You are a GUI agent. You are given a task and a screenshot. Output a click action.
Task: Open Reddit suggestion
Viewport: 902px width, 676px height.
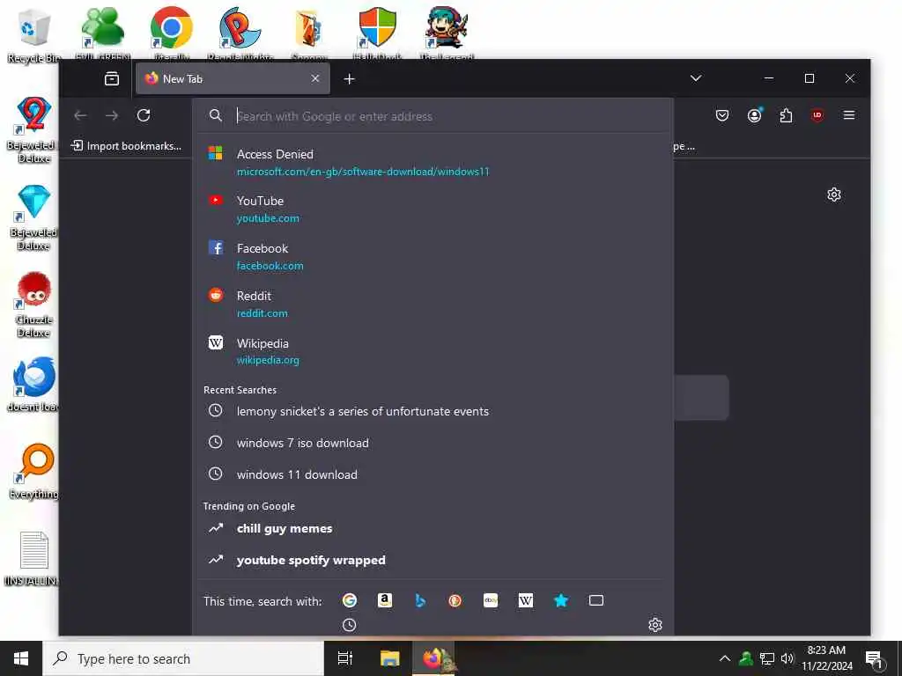(x=432, y=304)
